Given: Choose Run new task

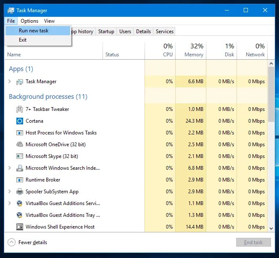Looking at the screenshot, I should pos(38,31).
